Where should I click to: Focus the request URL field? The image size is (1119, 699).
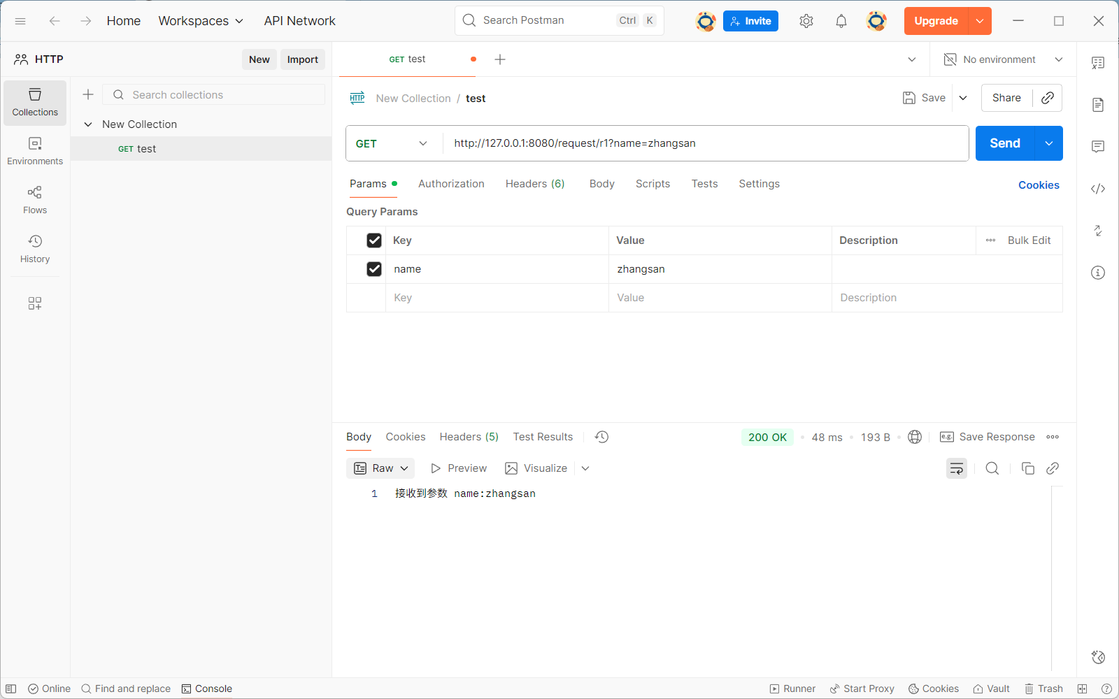click(705, 143)
